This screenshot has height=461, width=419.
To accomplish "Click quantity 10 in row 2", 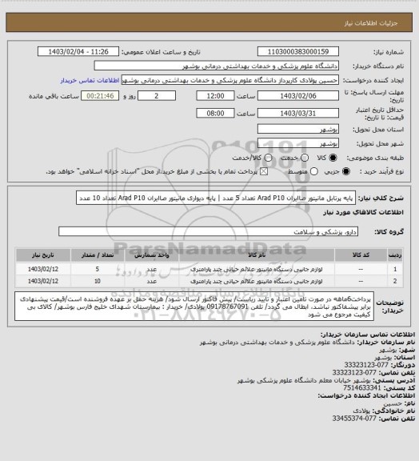I will pyautogui.click(x=98, y=281).
